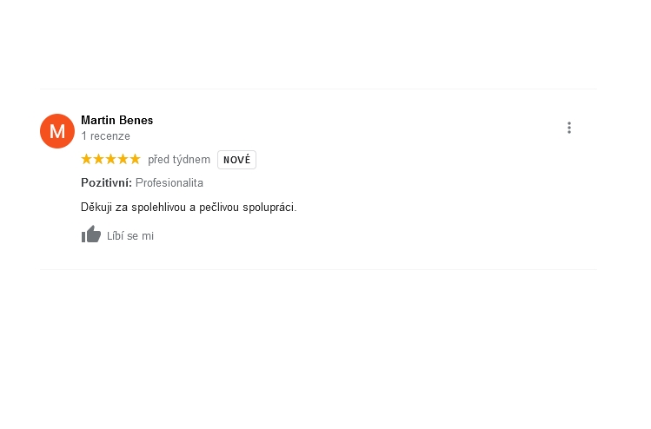This screenshot has height=429, width=651.
Task: Click the word "pečlivou" in the review
Action: tap(219, 208)
